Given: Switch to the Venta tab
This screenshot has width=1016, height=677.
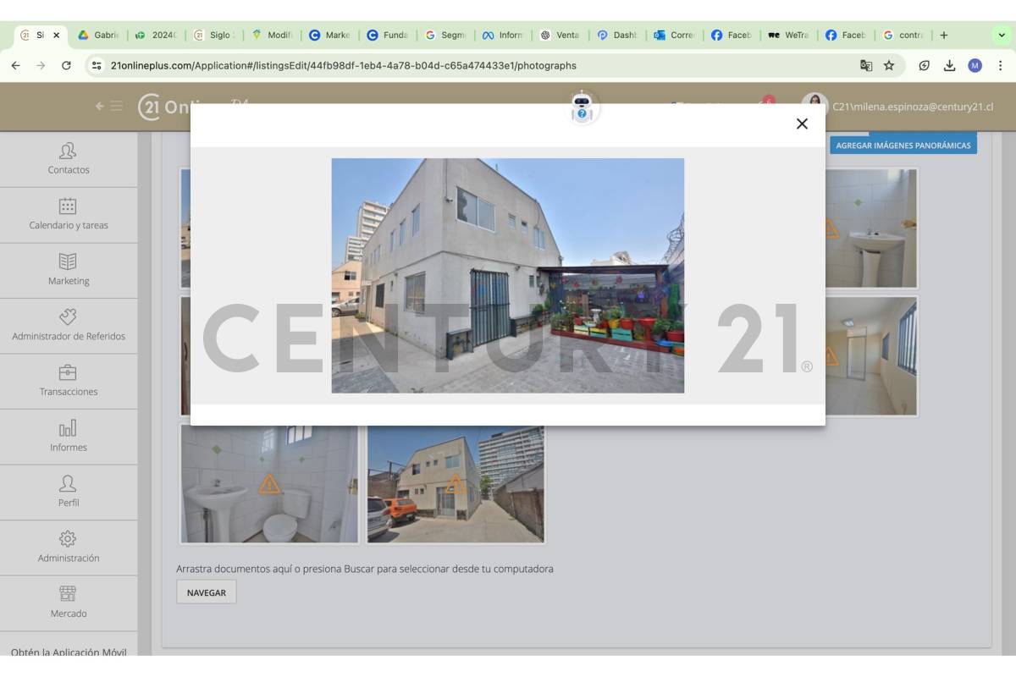Looking at the screenshot, I should click(x=561, y=36).
